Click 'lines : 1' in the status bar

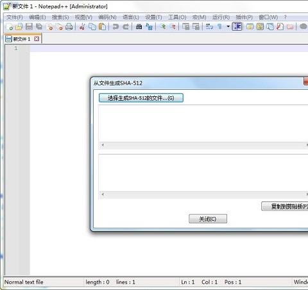(126, 282)
